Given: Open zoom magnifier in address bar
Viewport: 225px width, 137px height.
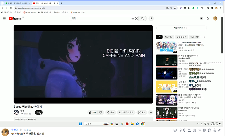Looking at the screenshot, I should (x=171, y=8).
